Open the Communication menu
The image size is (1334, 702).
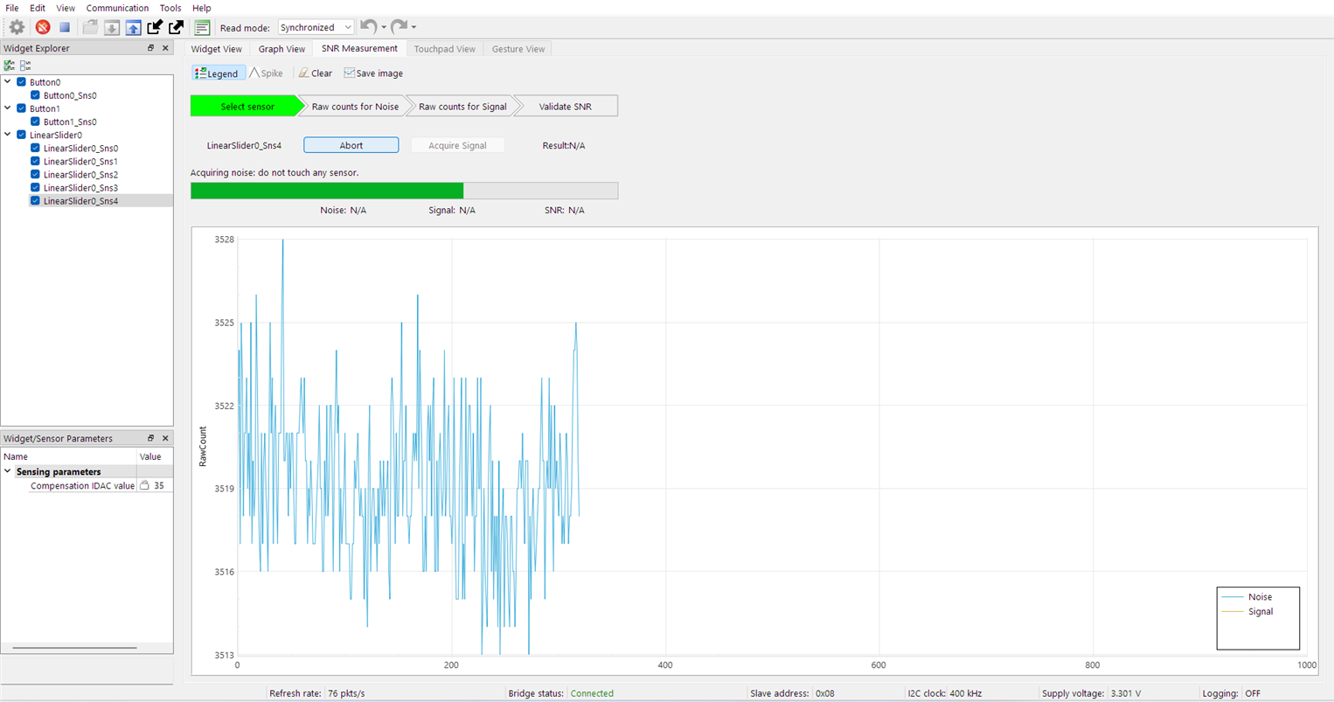coord(117,8)
